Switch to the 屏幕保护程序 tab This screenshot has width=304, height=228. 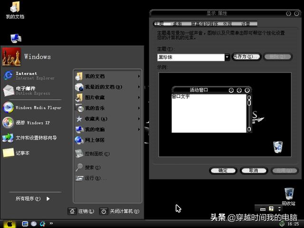pyautogui.click(x=205, y=24)
